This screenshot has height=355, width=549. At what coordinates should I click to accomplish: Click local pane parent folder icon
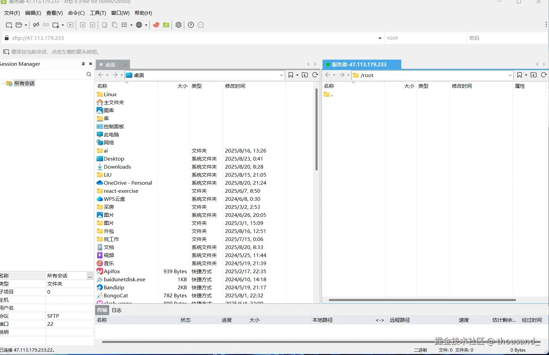(x=305, y=75)
